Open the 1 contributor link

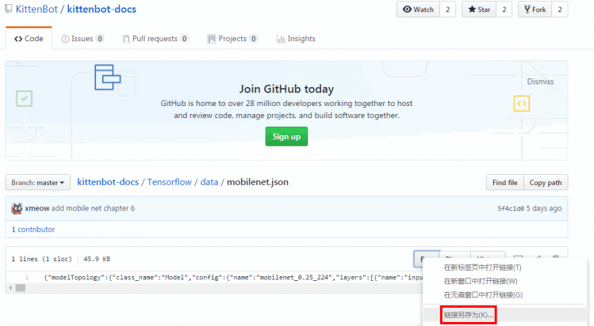pyautogui.click(x=33, y=229)
